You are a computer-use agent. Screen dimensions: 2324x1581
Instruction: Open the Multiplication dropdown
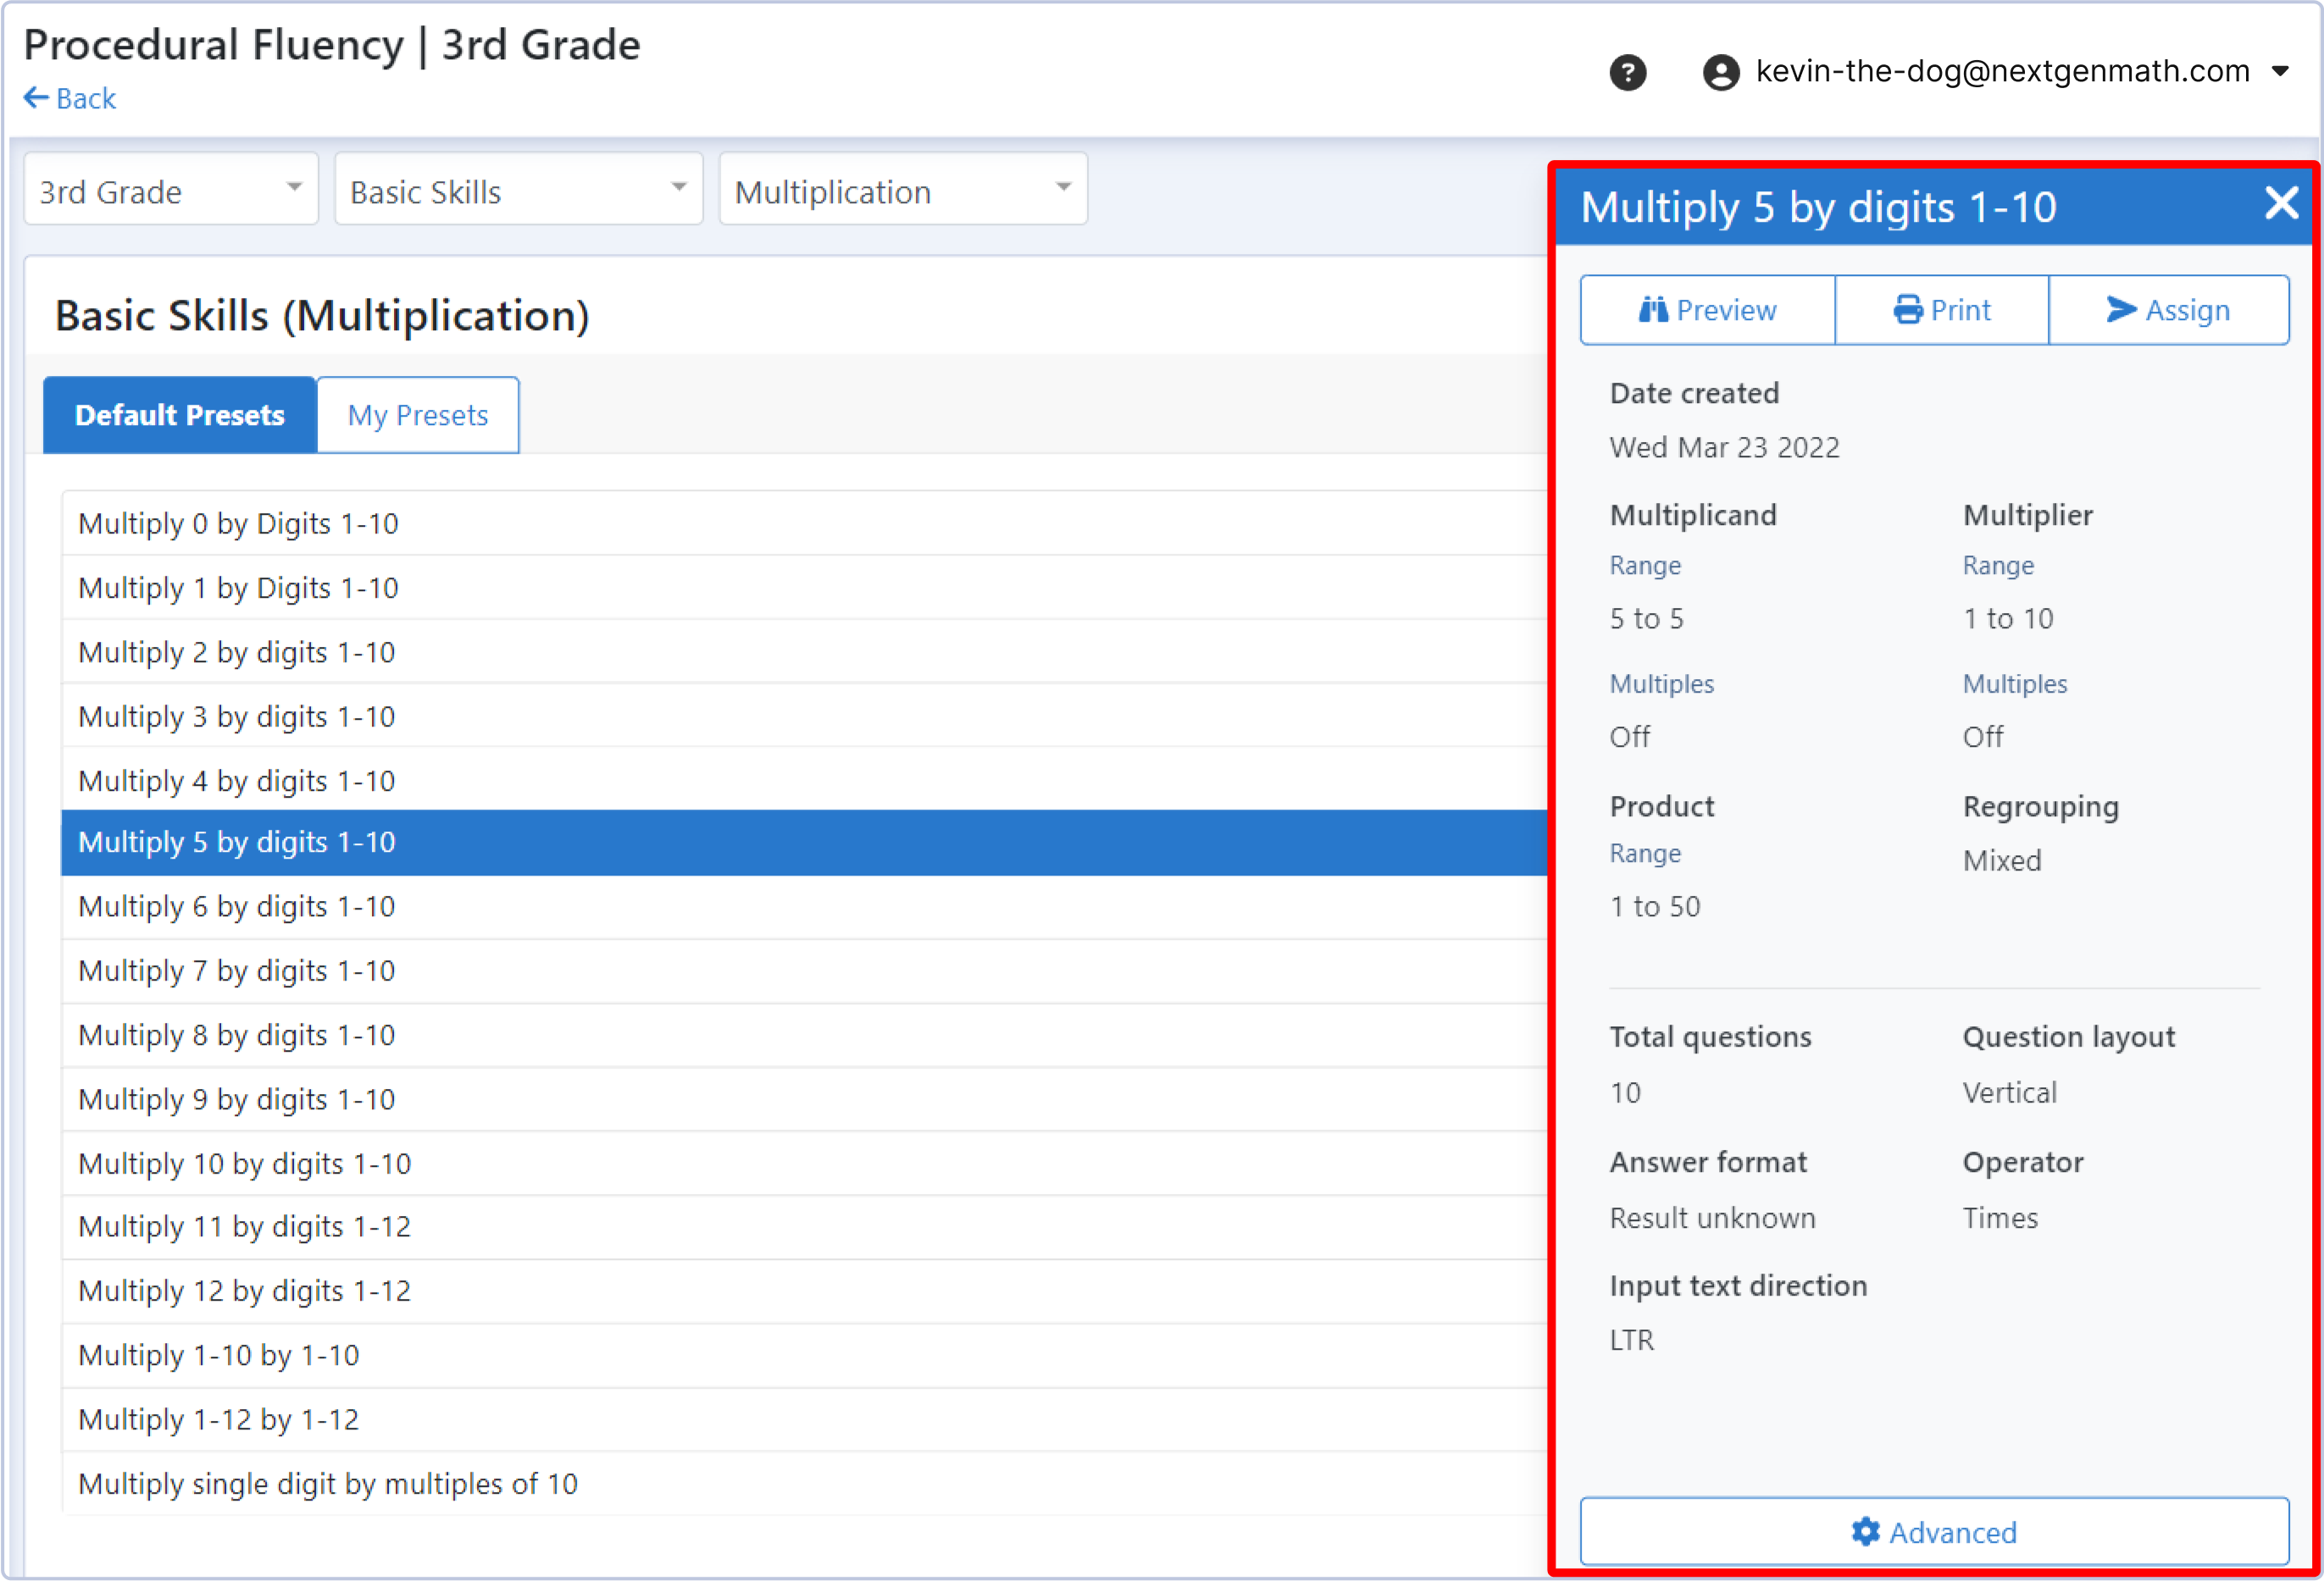(x=902, y=190)
